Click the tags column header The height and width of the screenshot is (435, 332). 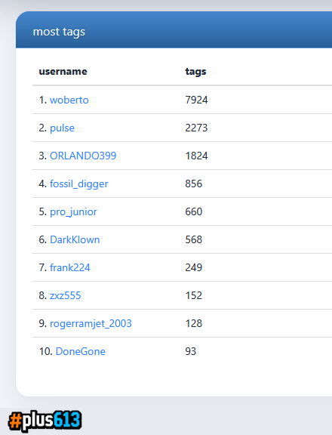tap(195, 72)
